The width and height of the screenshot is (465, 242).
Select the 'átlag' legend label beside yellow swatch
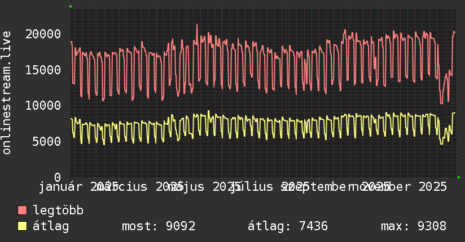(x=51, y=226)
